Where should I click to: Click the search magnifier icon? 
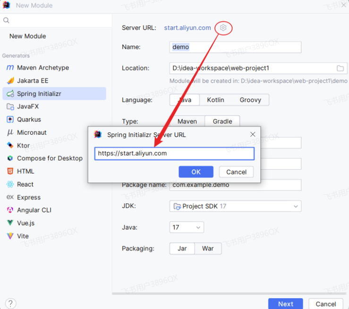coord(6,20)
